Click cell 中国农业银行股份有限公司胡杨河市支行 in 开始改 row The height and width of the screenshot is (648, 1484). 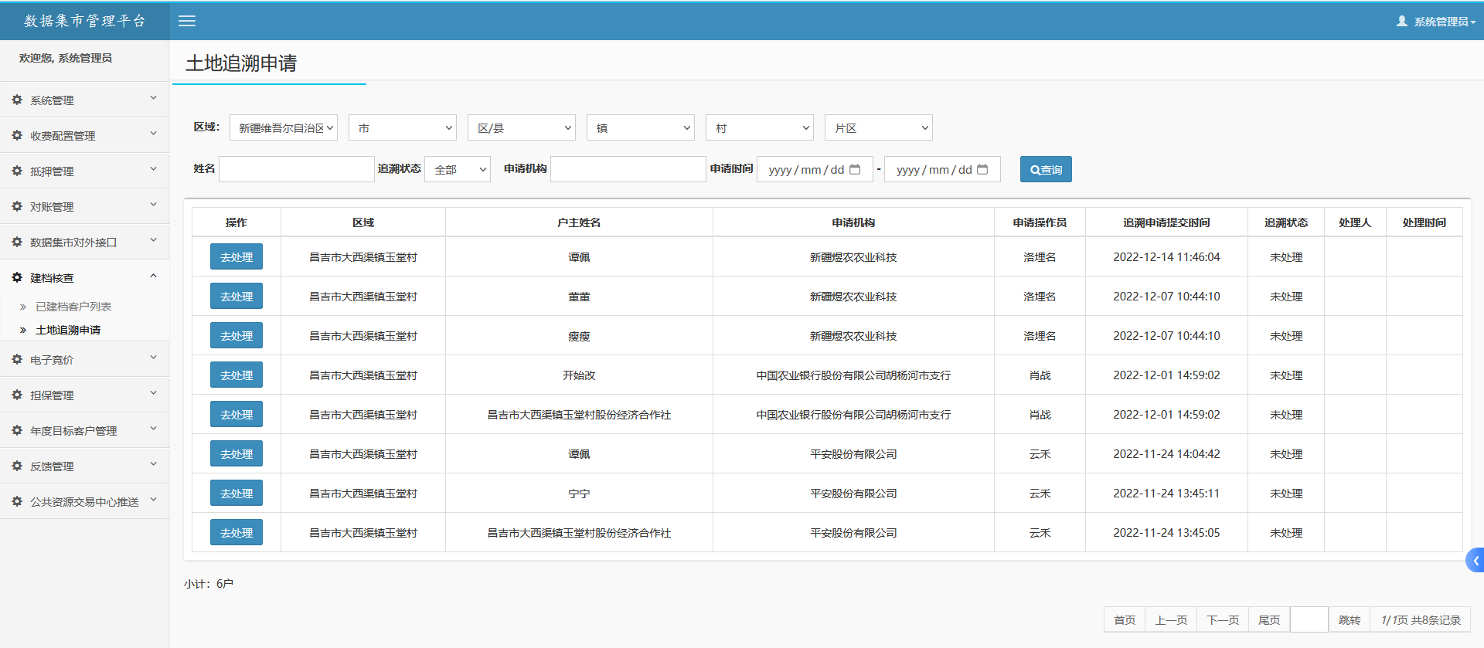(x=853, y=375)
